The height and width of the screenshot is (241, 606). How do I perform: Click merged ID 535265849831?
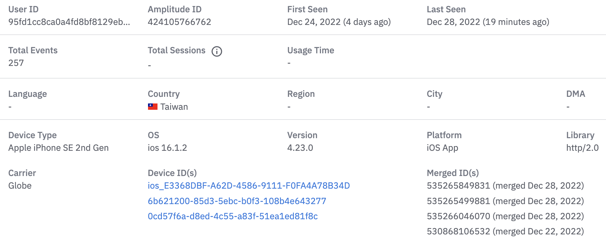(x=458, y=185)
